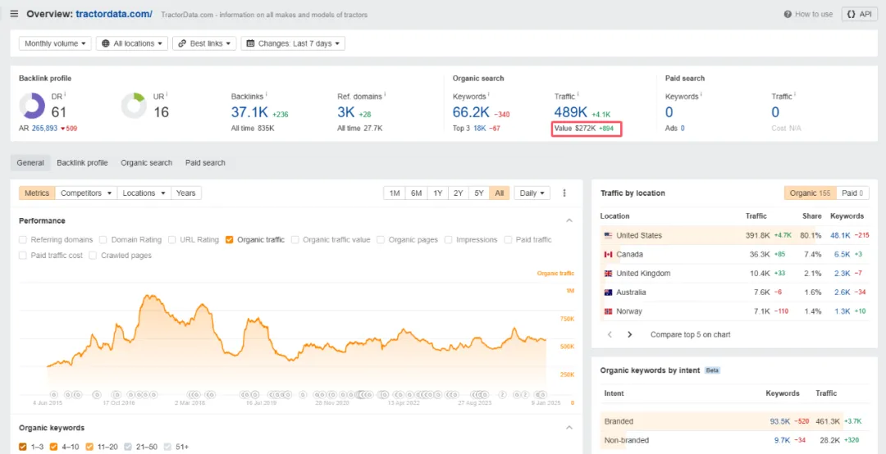Uncheck the Organic traffic checkbox

pos(229,239)
